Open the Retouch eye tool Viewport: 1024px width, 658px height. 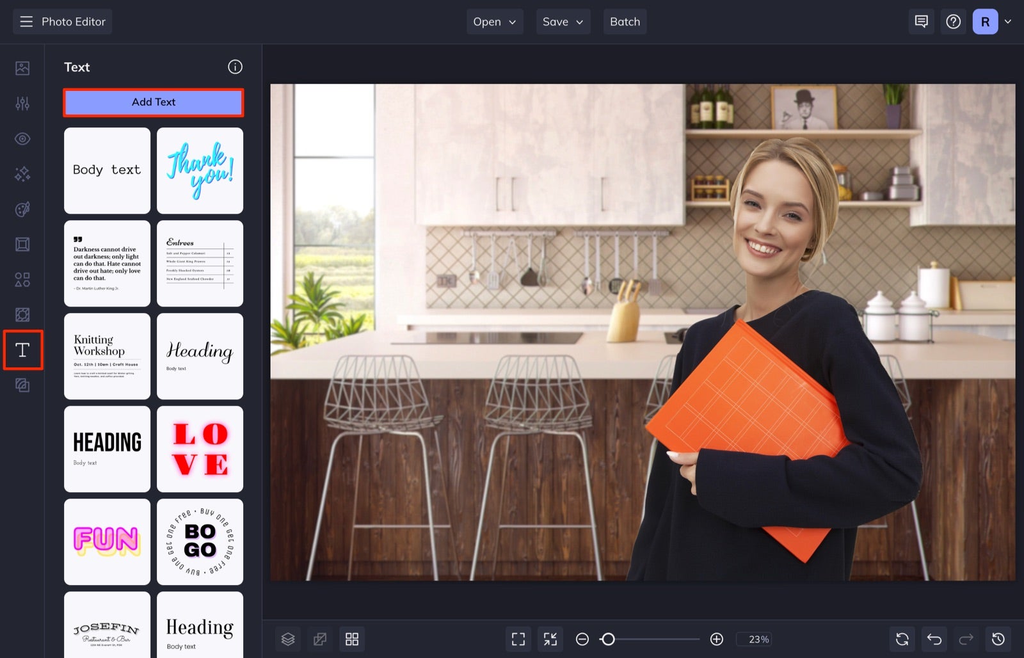tap(22, 138)
